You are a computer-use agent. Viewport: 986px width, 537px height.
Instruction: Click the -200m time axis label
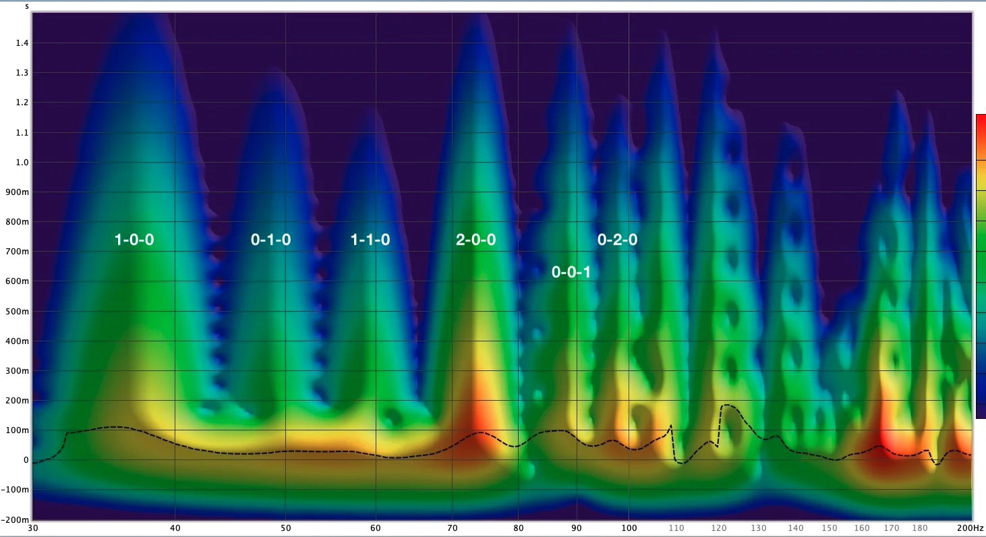[16, 520]
